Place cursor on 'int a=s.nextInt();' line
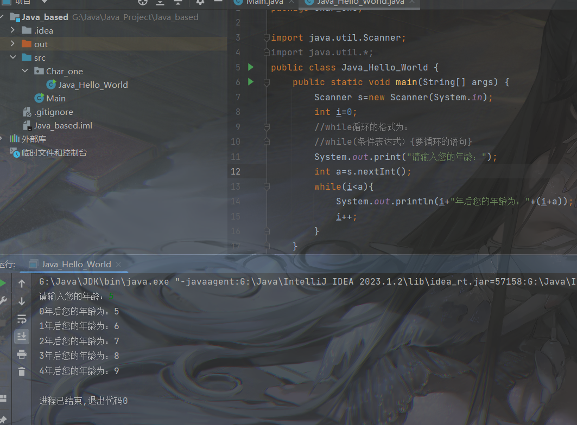The image size is (577, 425). 363,172
